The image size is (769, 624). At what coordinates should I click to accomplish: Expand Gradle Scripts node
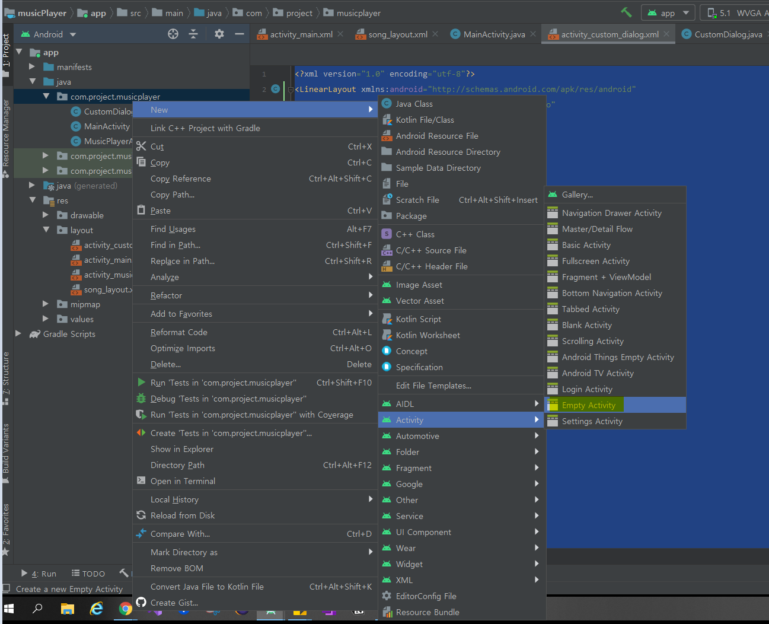(18, 334)
